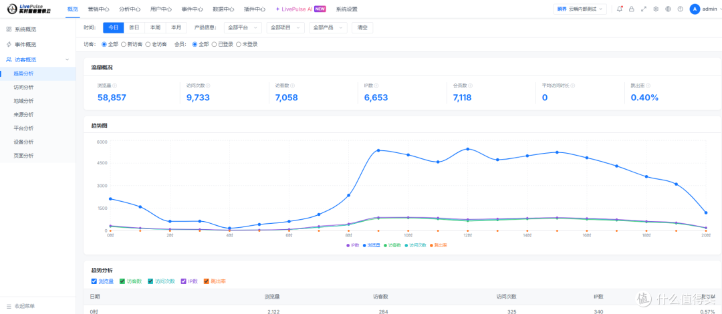
Task: Open 访问分析 in the sidebar
Action: point(37,87)
